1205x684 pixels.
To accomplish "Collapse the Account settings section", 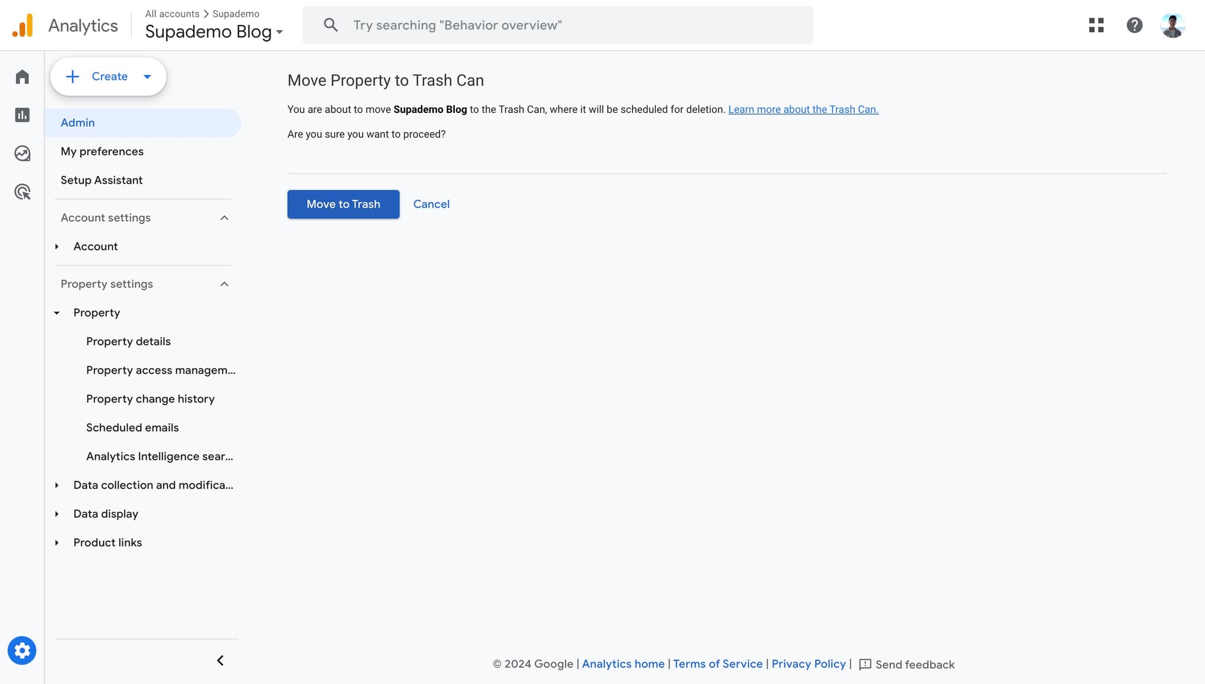I will coord(224,218).
